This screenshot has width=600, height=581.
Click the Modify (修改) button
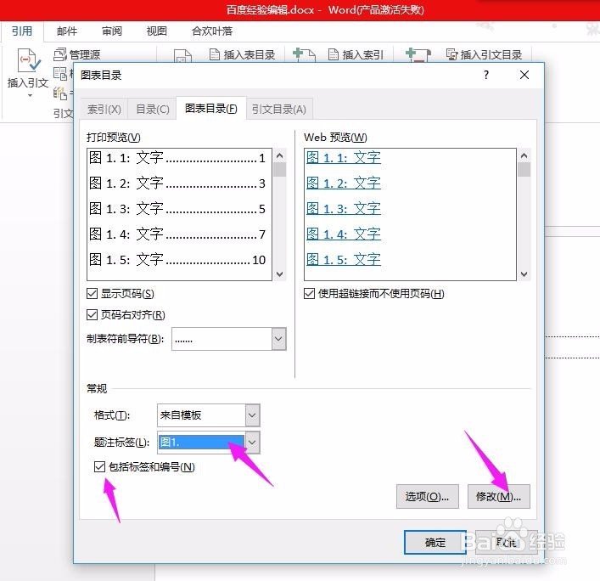[x=499, y=496]
